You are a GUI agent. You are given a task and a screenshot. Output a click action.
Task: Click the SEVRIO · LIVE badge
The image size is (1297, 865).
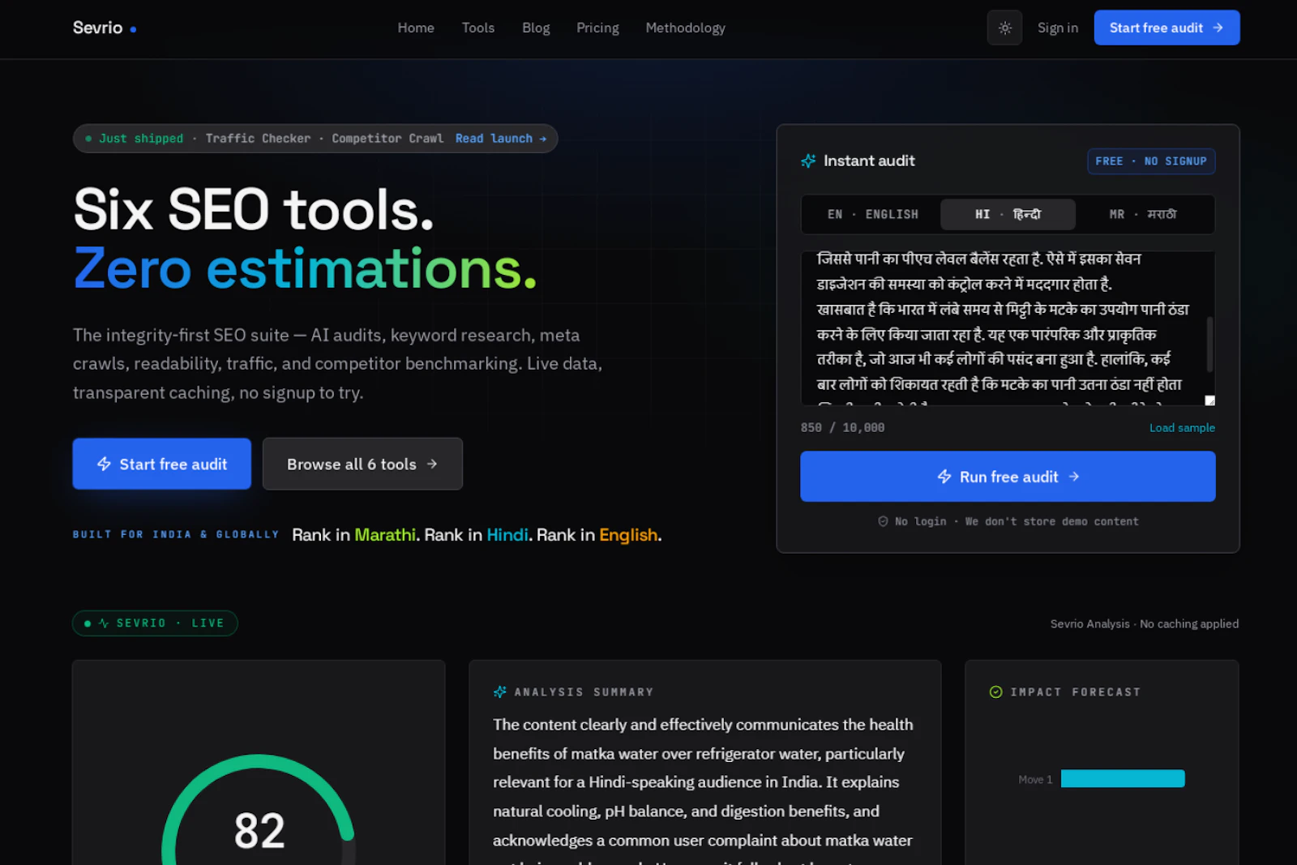[x=155, y=623]
